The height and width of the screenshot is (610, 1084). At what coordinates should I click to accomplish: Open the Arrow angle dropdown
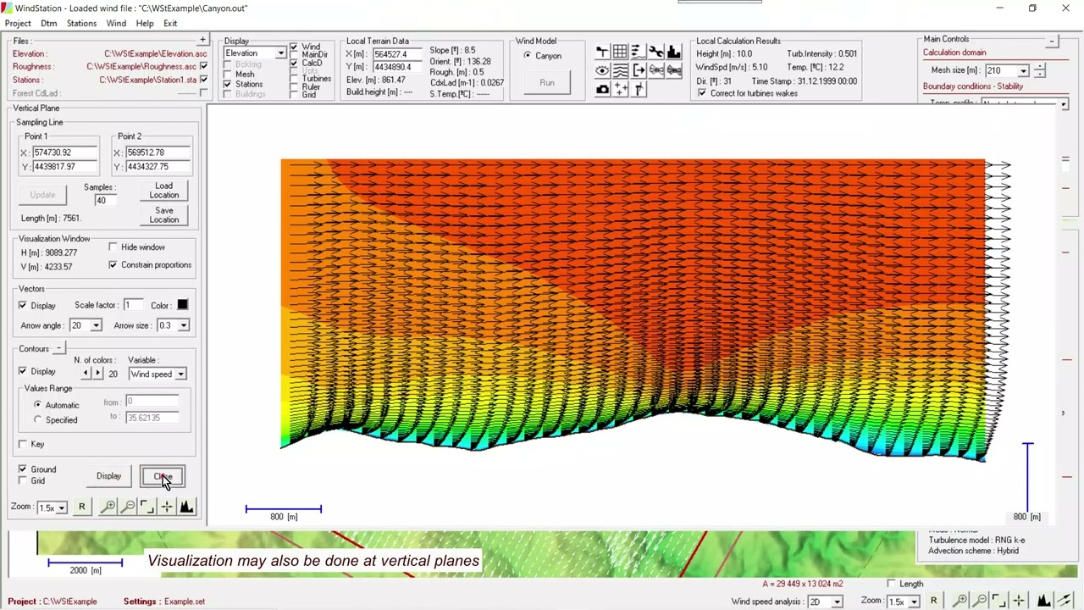(x=96, y=325)
